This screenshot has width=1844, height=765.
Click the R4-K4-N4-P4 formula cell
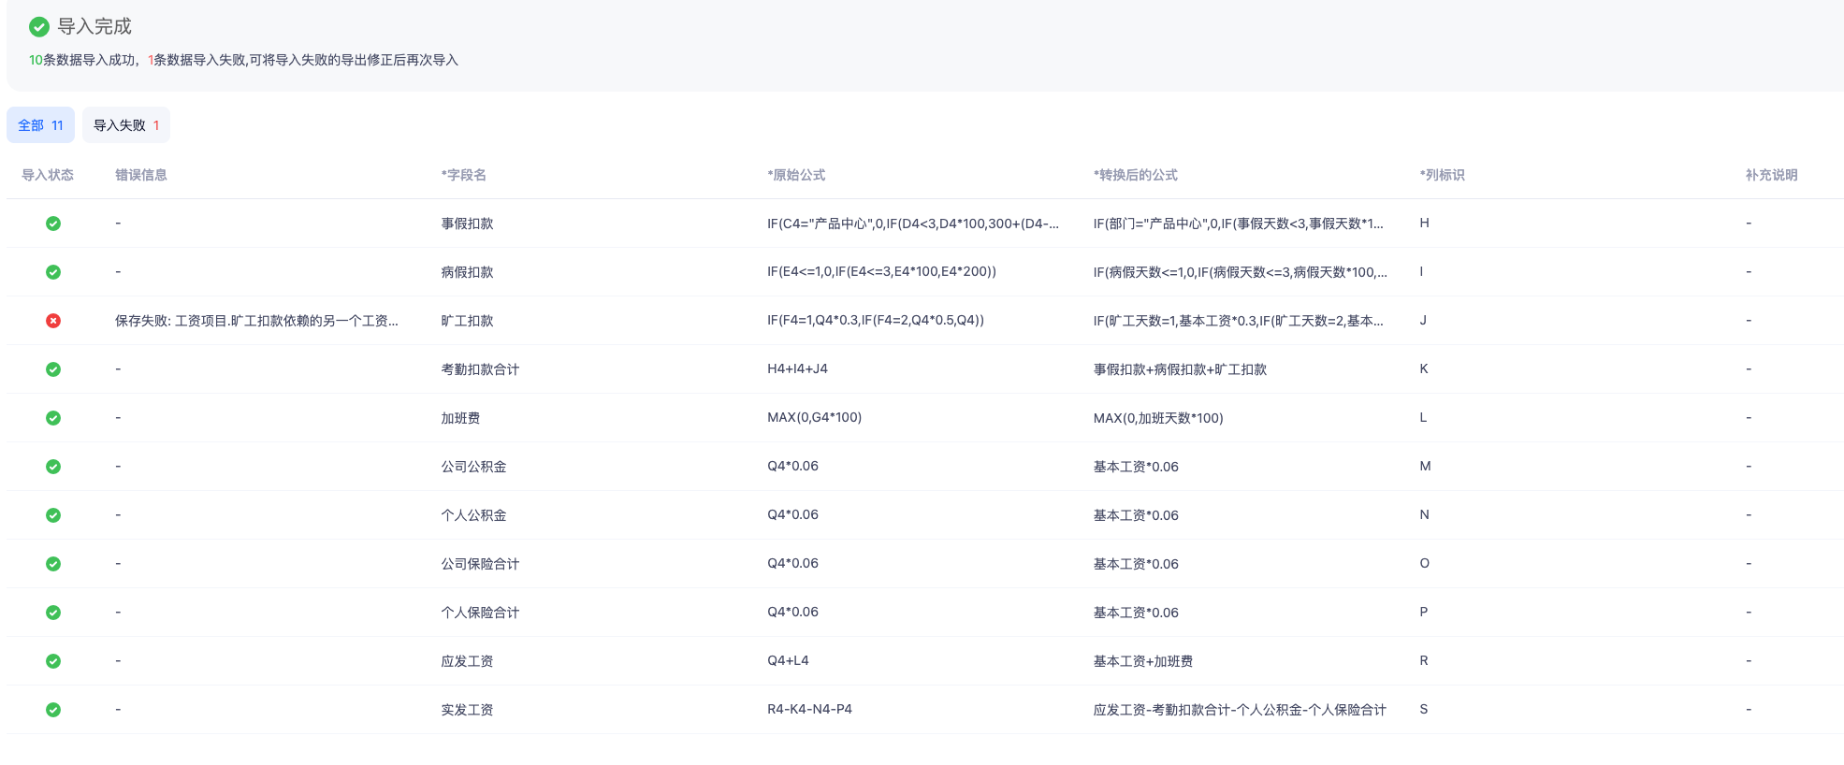coord(809,709)
